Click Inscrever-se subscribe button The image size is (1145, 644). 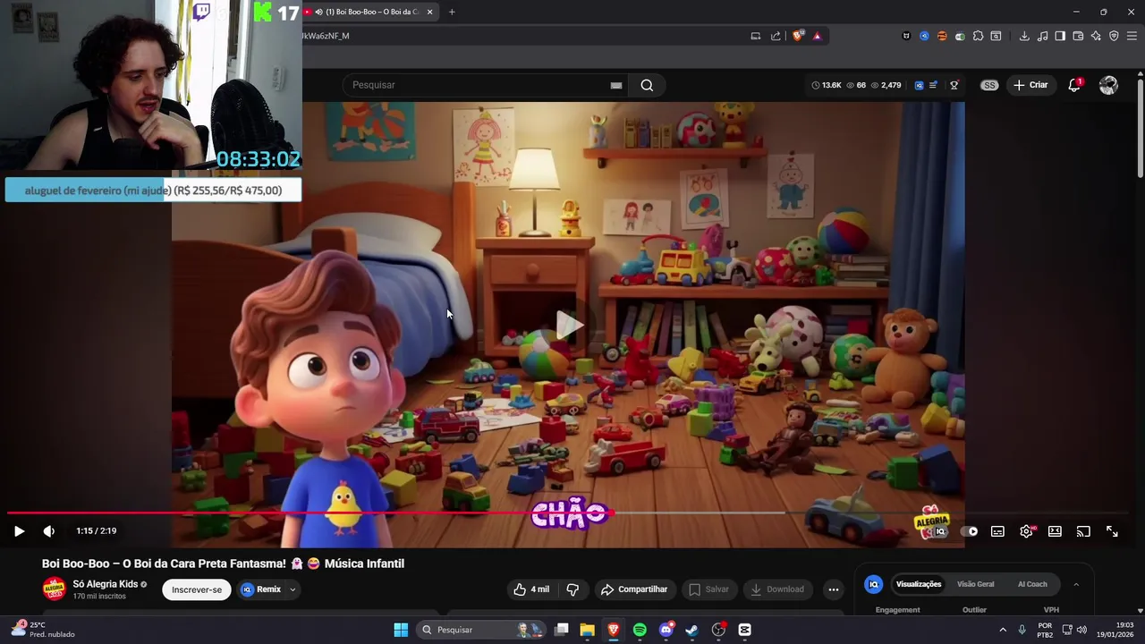[197, 589]
